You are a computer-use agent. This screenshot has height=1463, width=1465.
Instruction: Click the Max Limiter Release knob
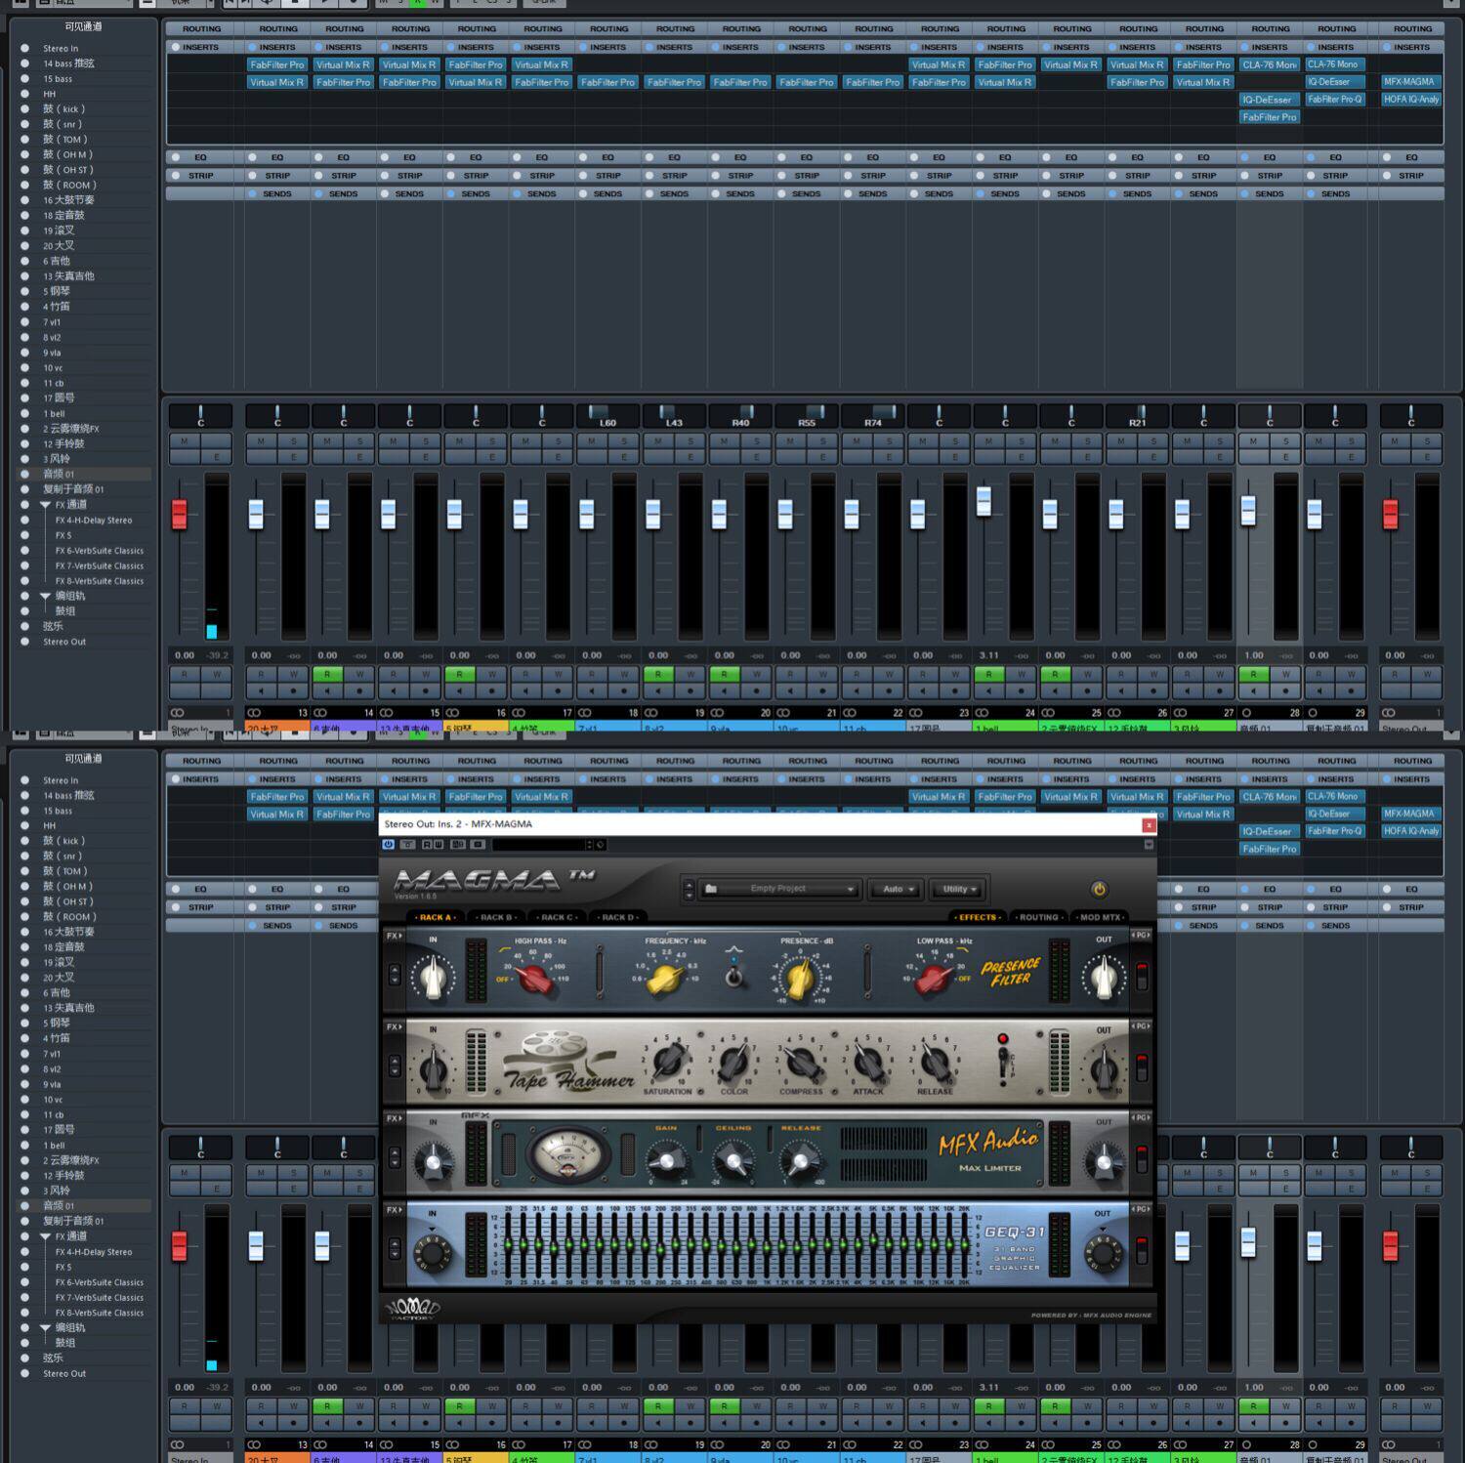point(801,1161)
